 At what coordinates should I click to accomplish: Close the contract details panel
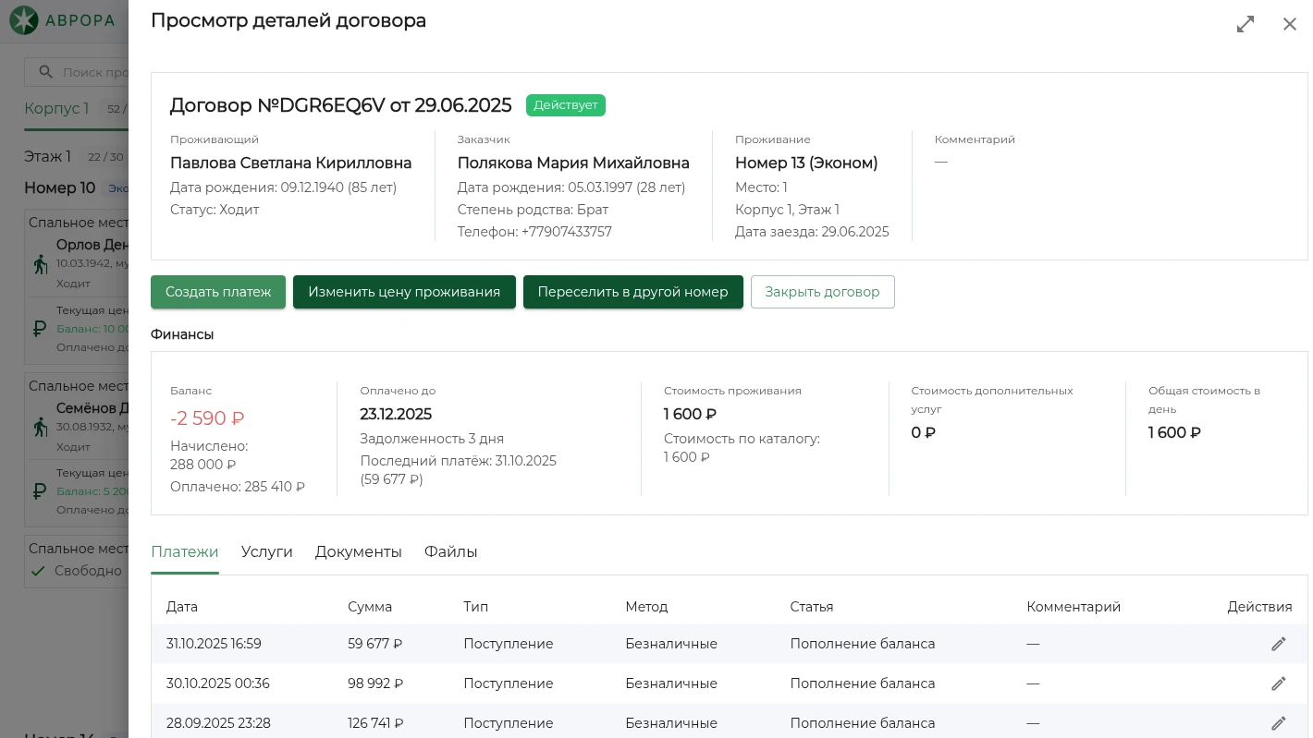click(1289, 24)
